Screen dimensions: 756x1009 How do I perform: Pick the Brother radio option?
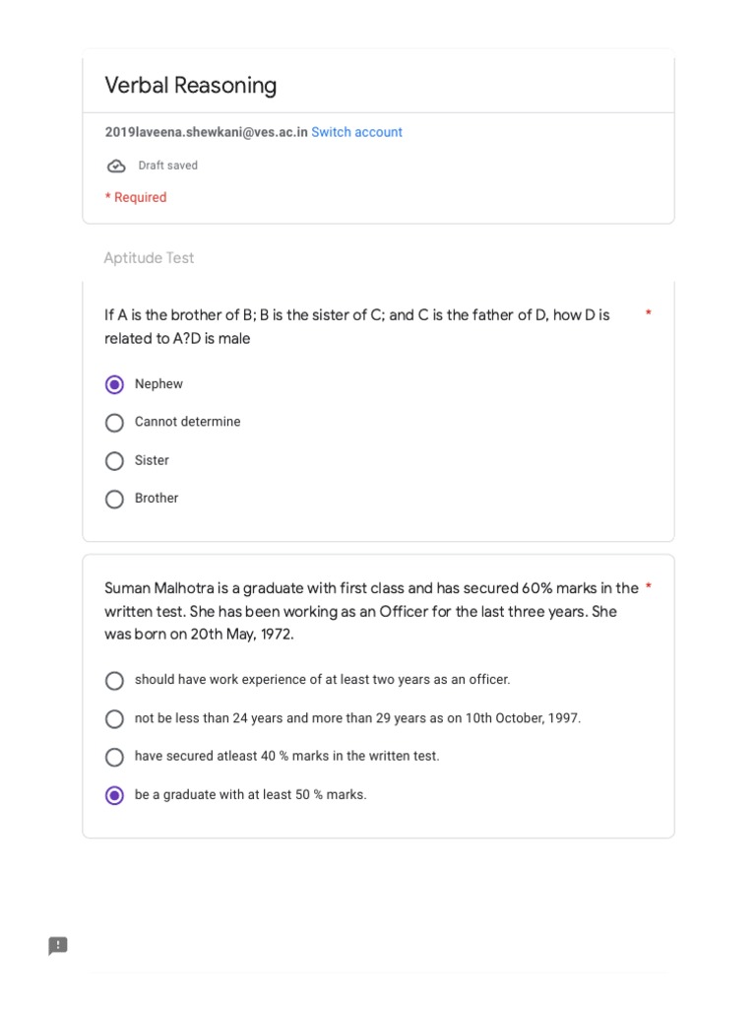coord(114,499)
